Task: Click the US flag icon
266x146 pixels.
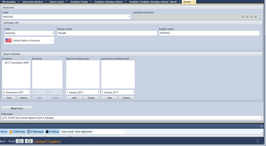Action: [9, 40]
